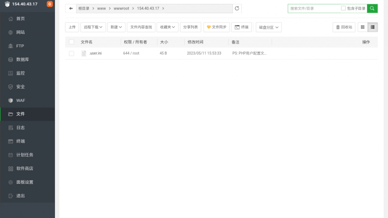Screen dimensions: 388x218
Task: Open the terminal (终端) from toolbar
Action: 241,27
